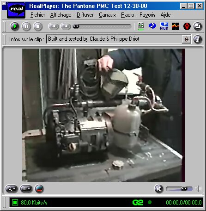Open the equalizer icon in the toolbar
The width and height of the screenshot is (206, 211).
(x=141, y=26)
